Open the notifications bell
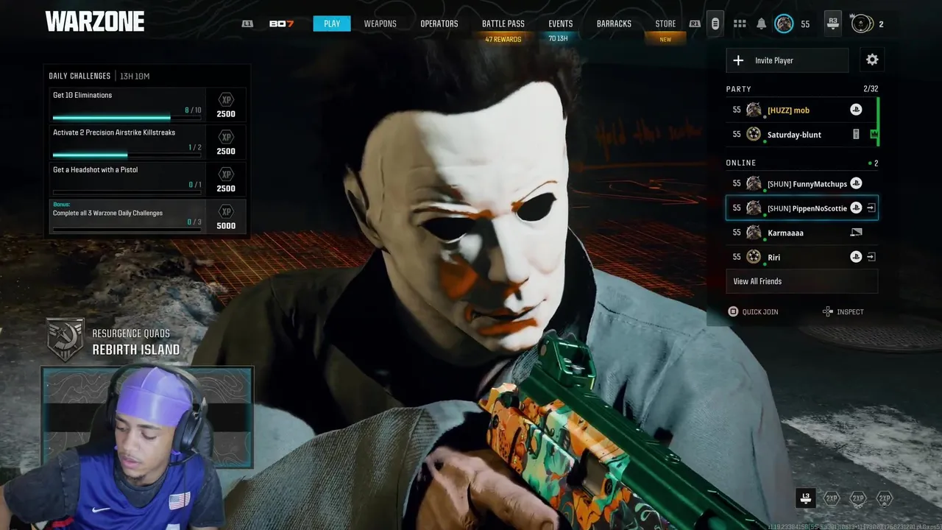Screen dimensions: 942x530 click(761, 24)
